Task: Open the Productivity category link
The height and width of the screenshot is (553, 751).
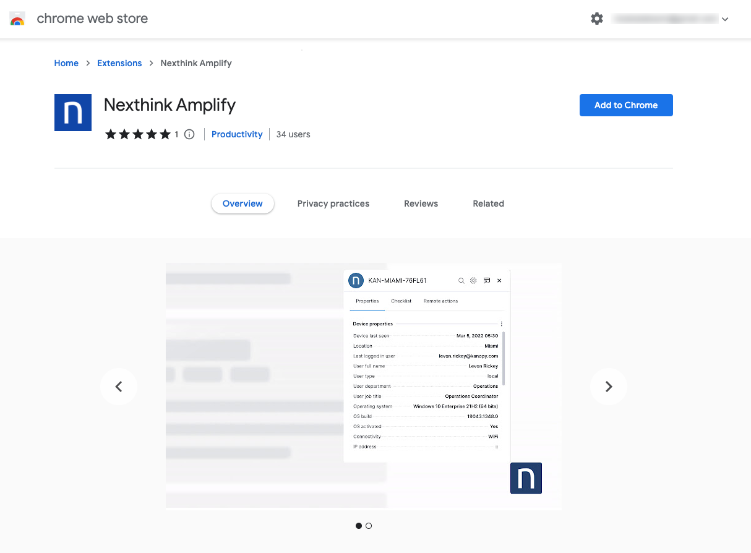Action: pyautogui.click(x=237, y=134)
